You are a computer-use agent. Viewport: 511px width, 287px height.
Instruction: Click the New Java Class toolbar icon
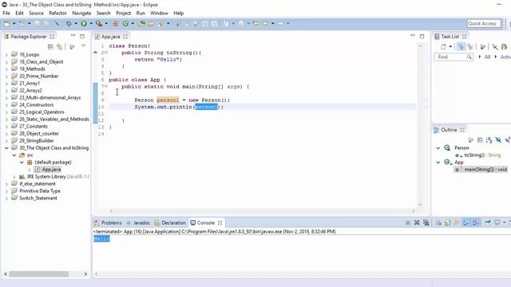(125, 23)
